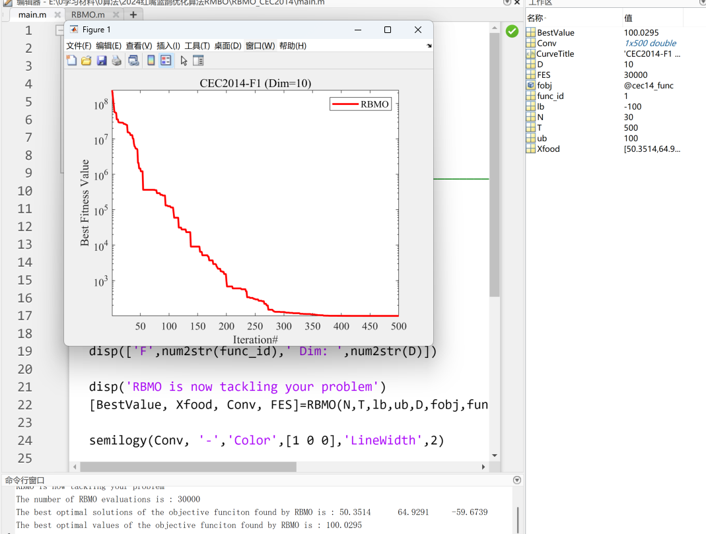The height and width of the screenshot is (534, 706).
Task: Click line number 24 in the editor gutter
Action: coord(24,440)
